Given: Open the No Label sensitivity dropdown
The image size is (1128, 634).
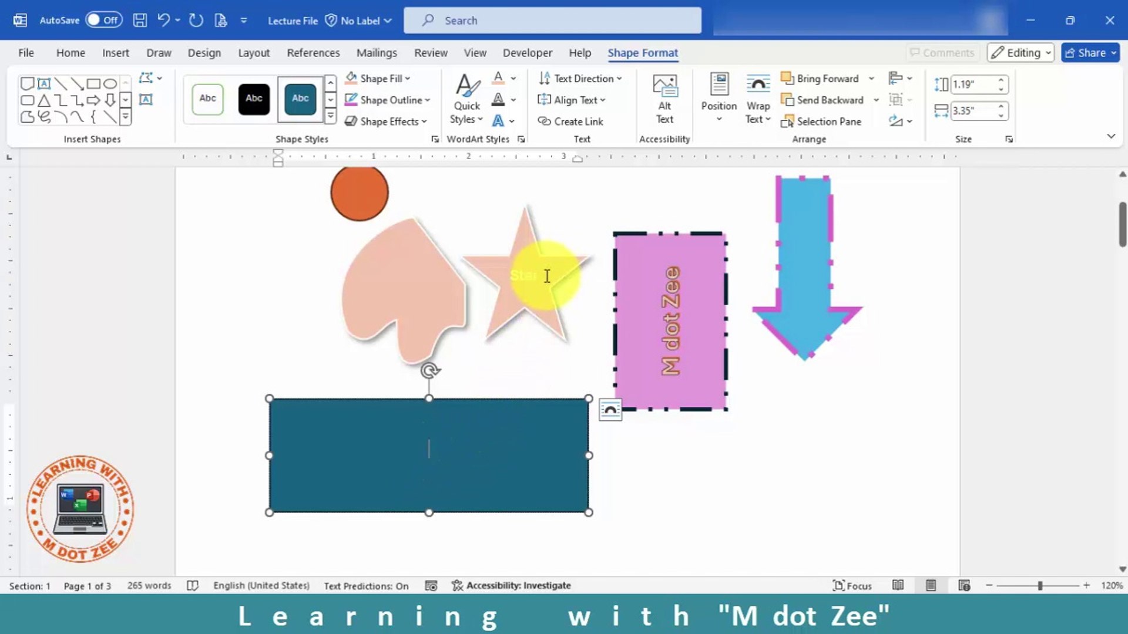Looking at the screenshot, I should [x=357, y=20].
